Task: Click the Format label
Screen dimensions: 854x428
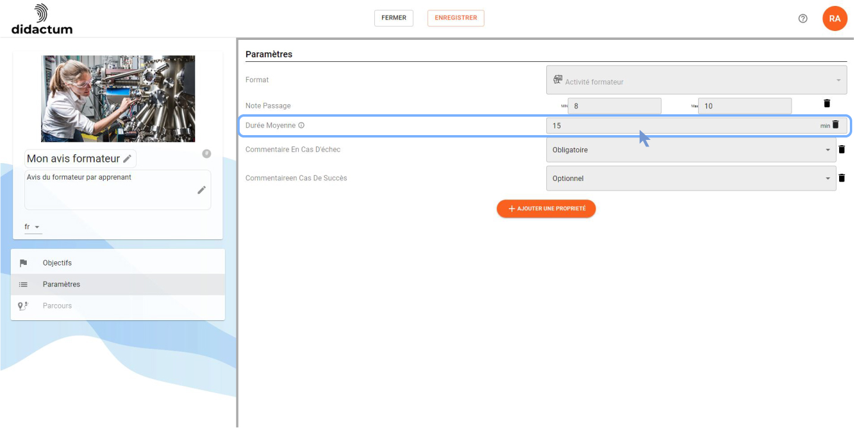Action: coord(257,80)
